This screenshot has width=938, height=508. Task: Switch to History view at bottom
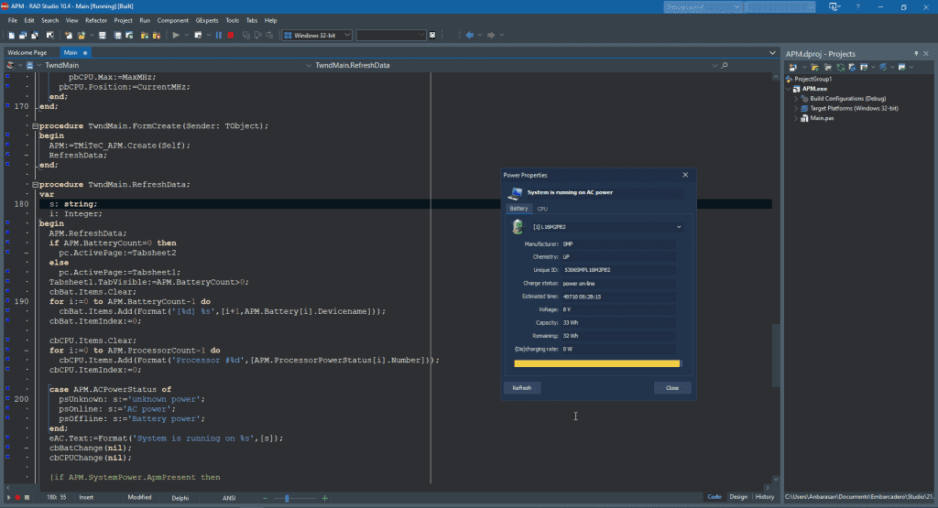pos(765,497)
